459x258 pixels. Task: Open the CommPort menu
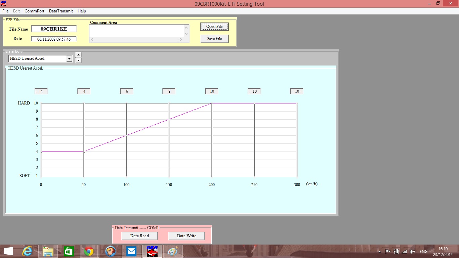click(x=34, y=11)
